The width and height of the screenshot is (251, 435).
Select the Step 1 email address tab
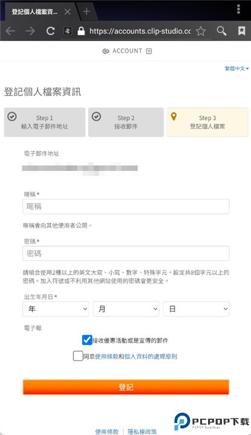(44, 122)
